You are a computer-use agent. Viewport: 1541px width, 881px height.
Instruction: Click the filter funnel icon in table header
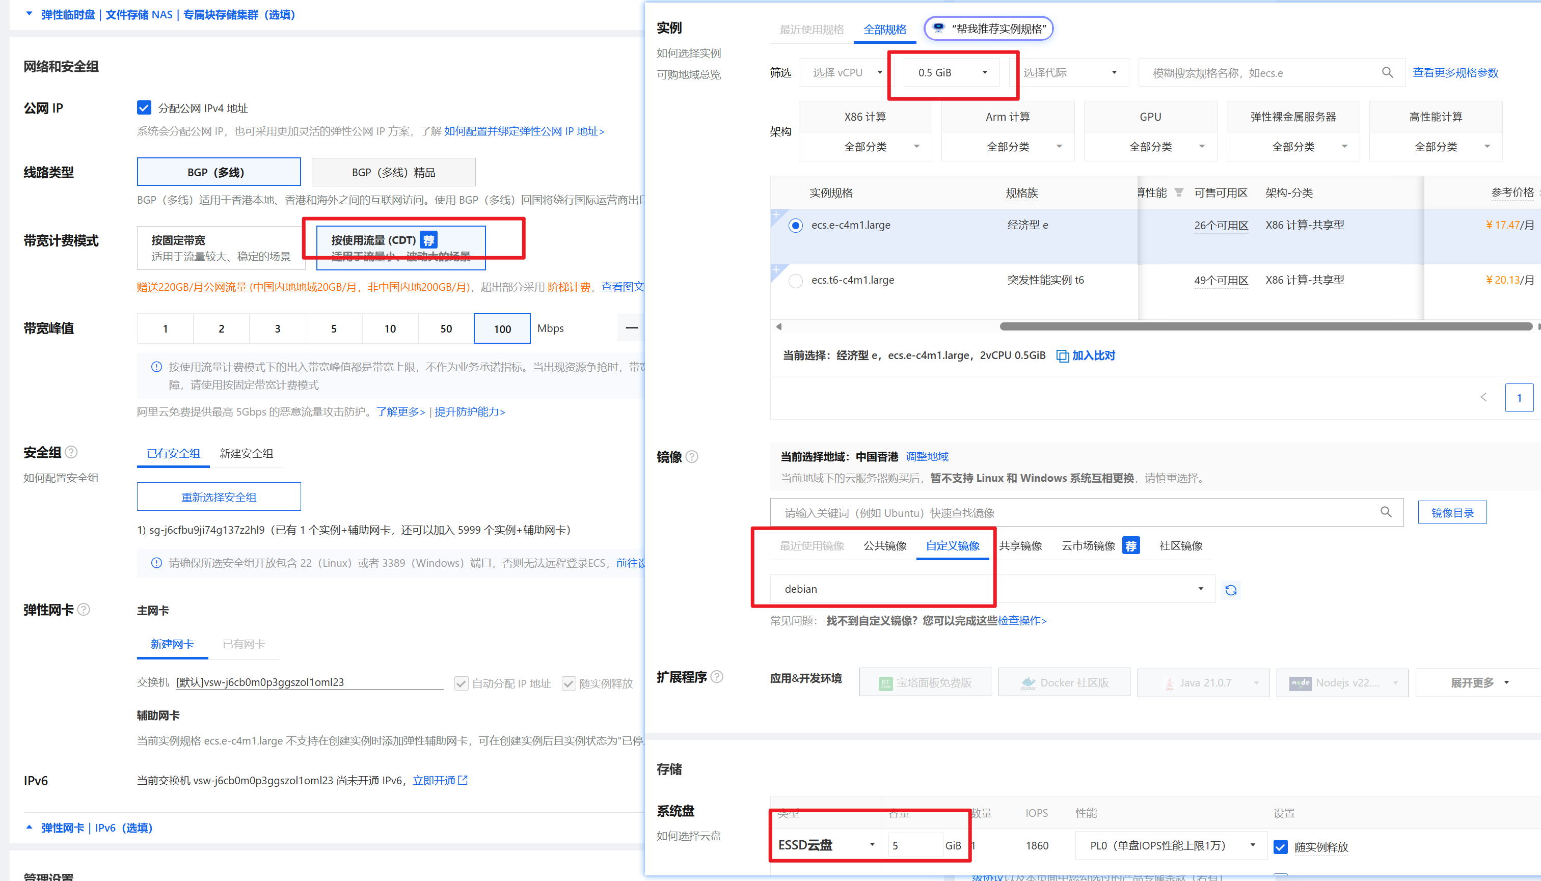tap(1178, 192)
